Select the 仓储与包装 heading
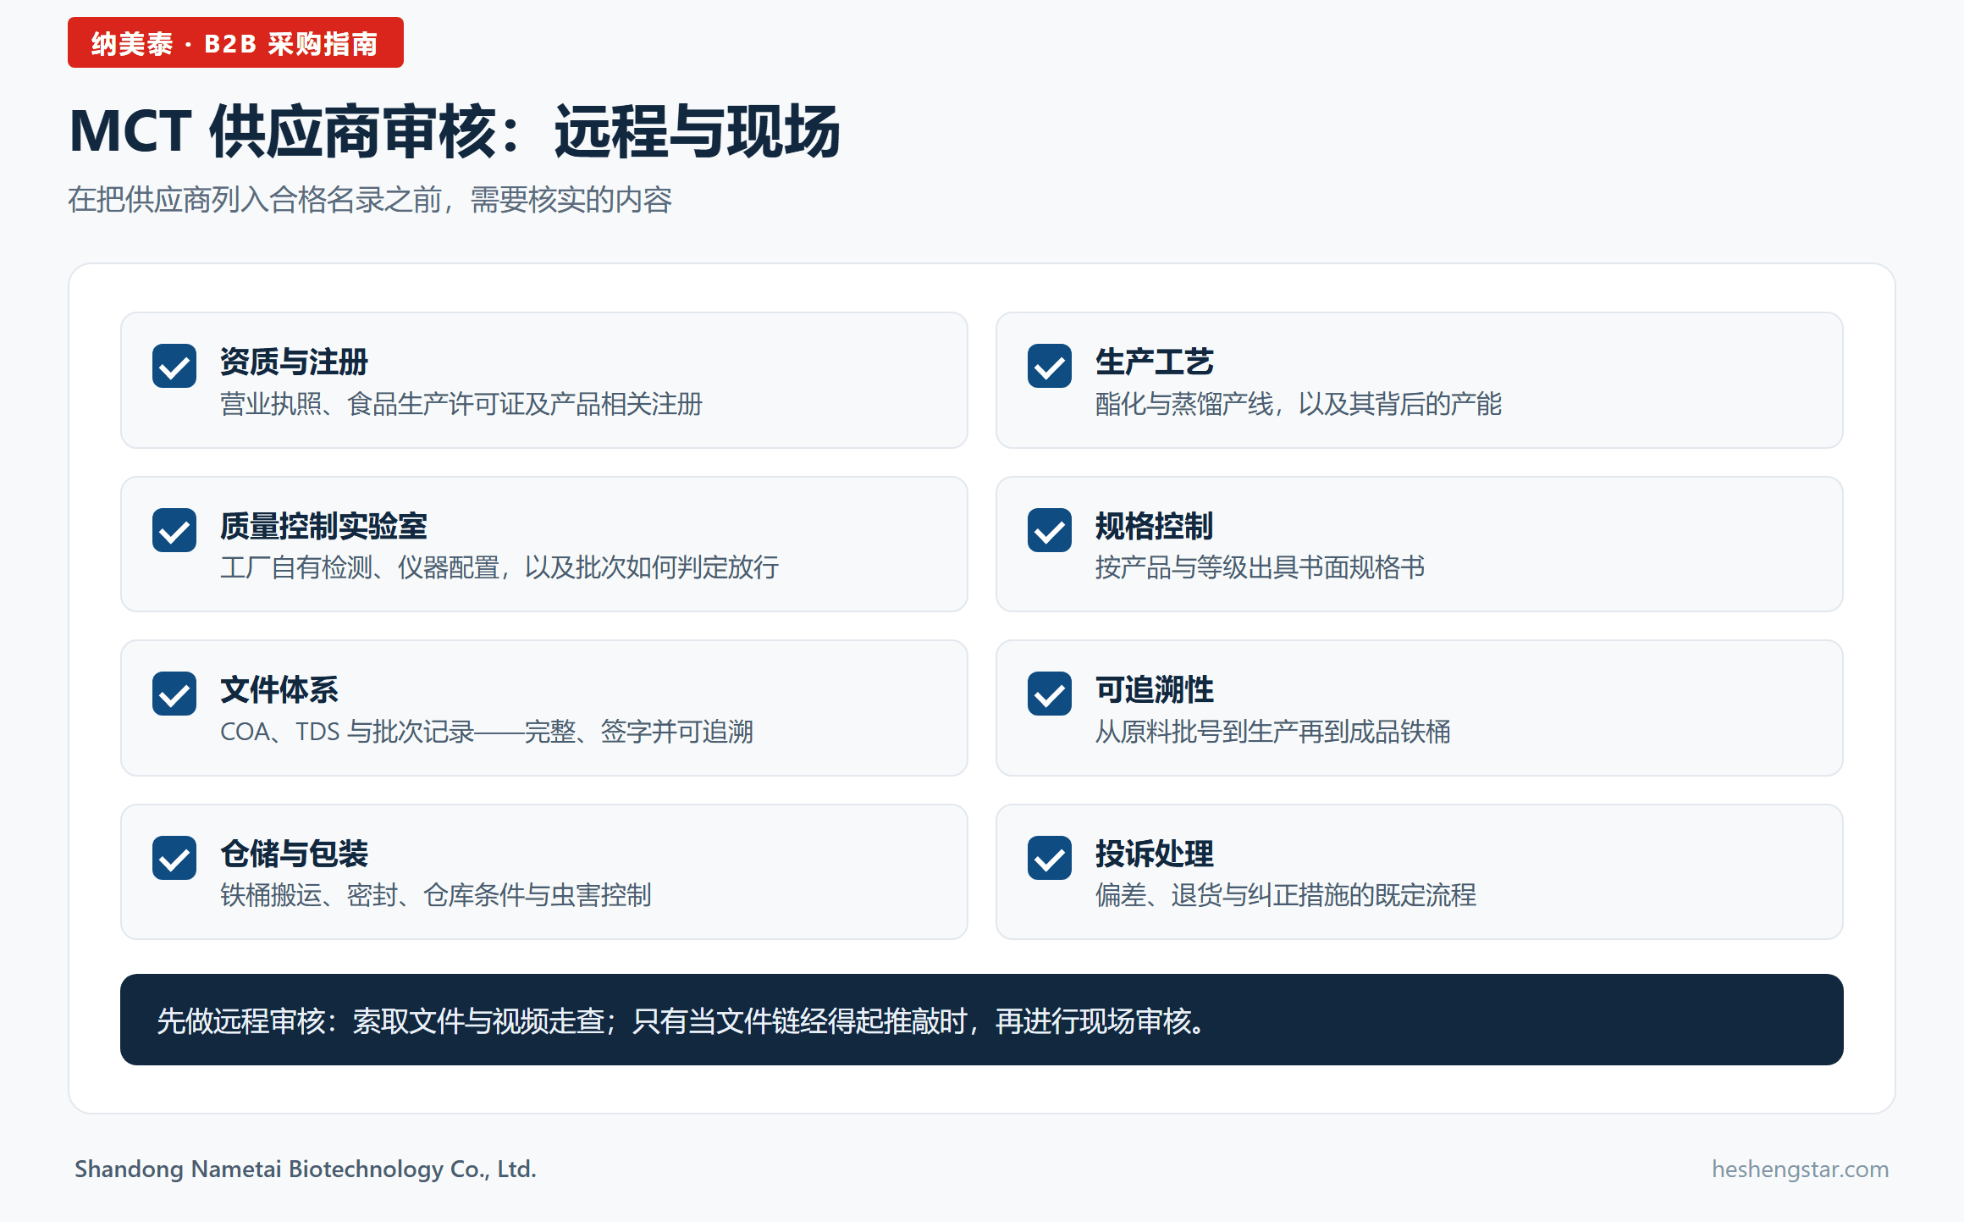Image resolution: width=1964 pixels, height=1222 pixels. click(x=294, y=854)
